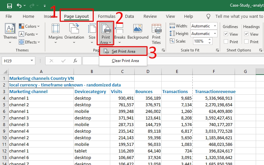Click the Undo arrow icon
Viewport: 264px width, 165px height.
[19, 6]
